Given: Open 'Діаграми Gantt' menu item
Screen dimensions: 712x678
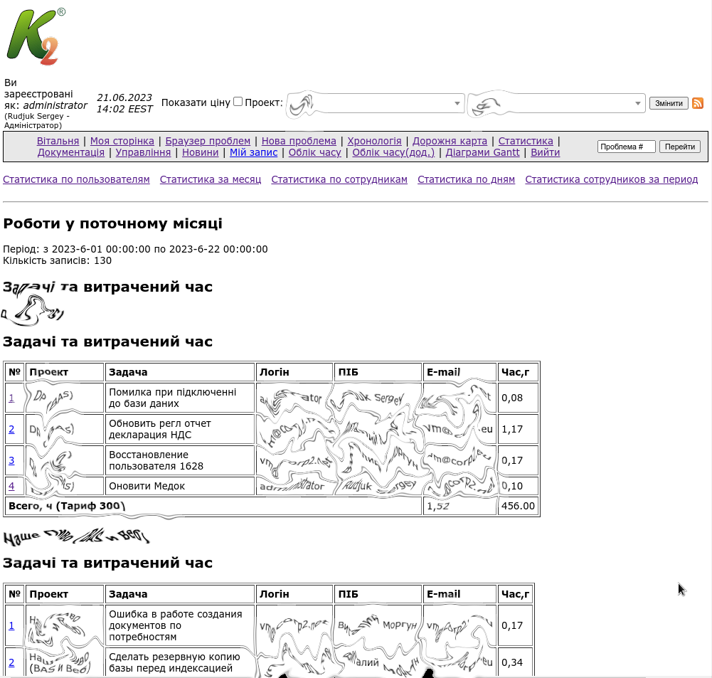Looking at the screenshot, I should [x=482, y=152].
